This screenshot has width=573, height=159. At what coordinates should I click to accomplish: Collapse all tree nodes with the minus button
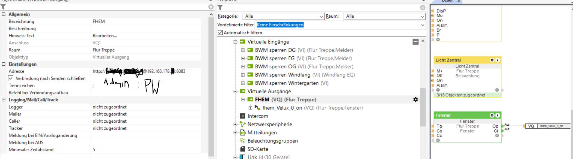click(x=415, y=42)
